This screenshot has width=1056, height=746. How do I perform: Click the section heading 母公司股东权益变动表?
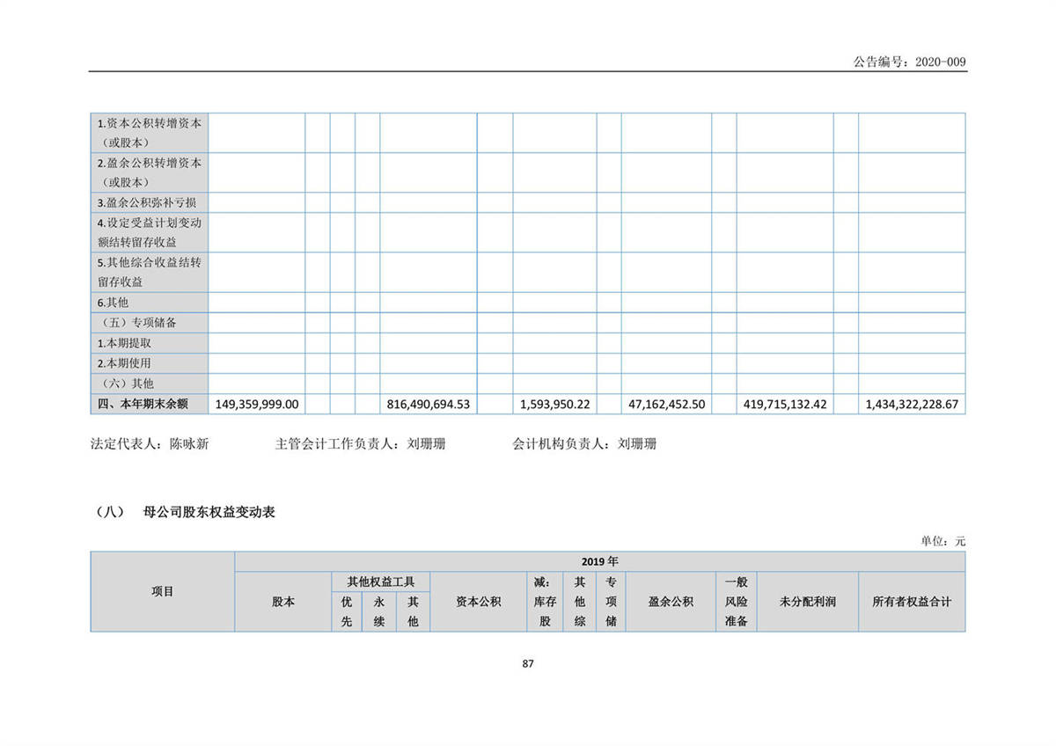pos(209,511)
